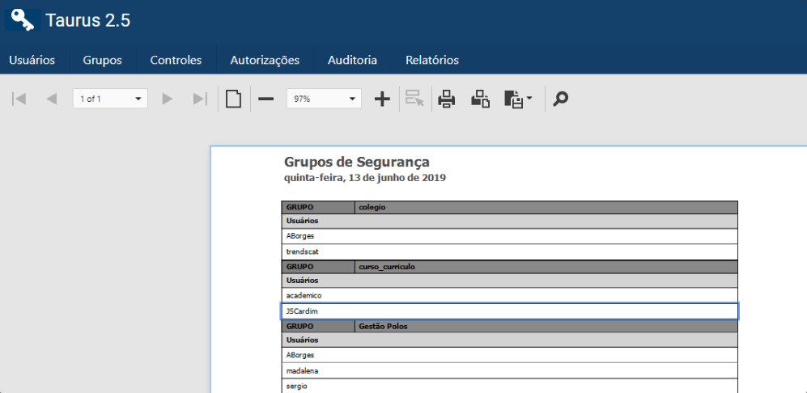Zoom out with the minus button
Viewport: 807px width, 393px height.
point(266,99)
